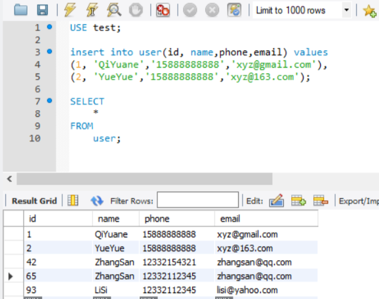379x299 pixels.
Task: Edit the current row with the pencil icon
Action: 277,201
